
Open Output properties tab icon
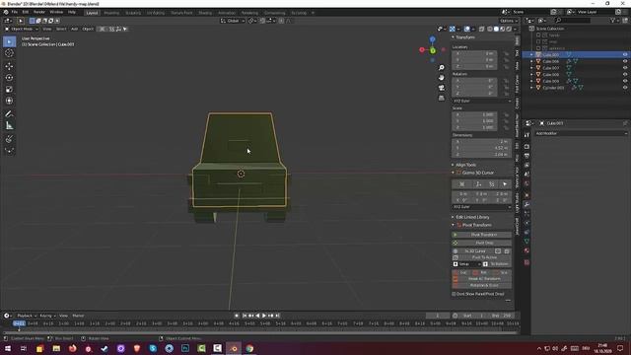tap(526, 156)
